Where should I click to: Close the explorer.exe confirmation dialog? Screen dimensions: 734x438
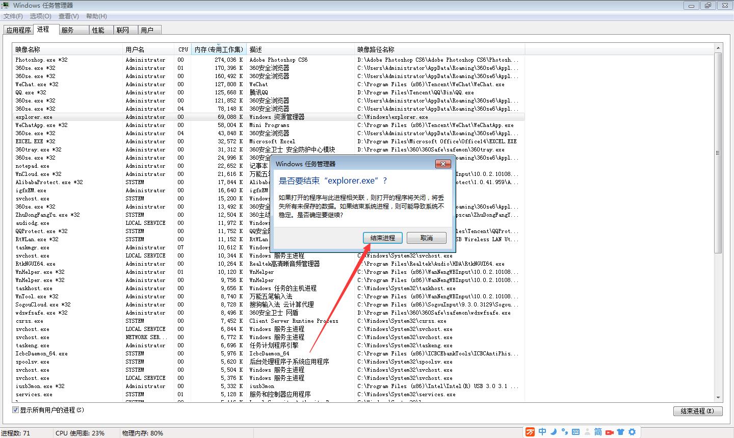click(442, 164)
